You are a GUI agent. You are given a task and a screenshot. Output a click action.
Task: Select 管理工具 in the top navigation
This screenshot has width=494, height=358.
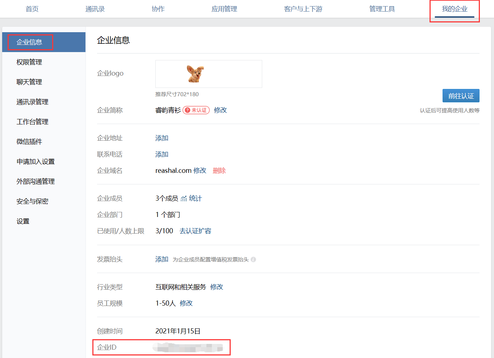[x=382, y=9]
